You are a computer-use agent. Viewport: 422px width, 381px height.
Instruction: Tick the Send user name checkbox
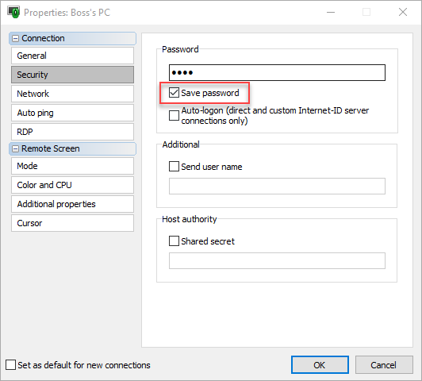point(174,167)
